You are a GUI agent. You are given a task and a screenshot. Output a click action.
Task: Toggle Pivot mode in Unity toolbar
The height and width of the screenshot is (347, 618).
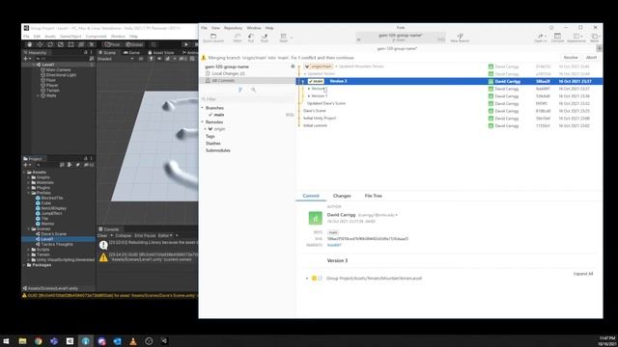point(112,44)
